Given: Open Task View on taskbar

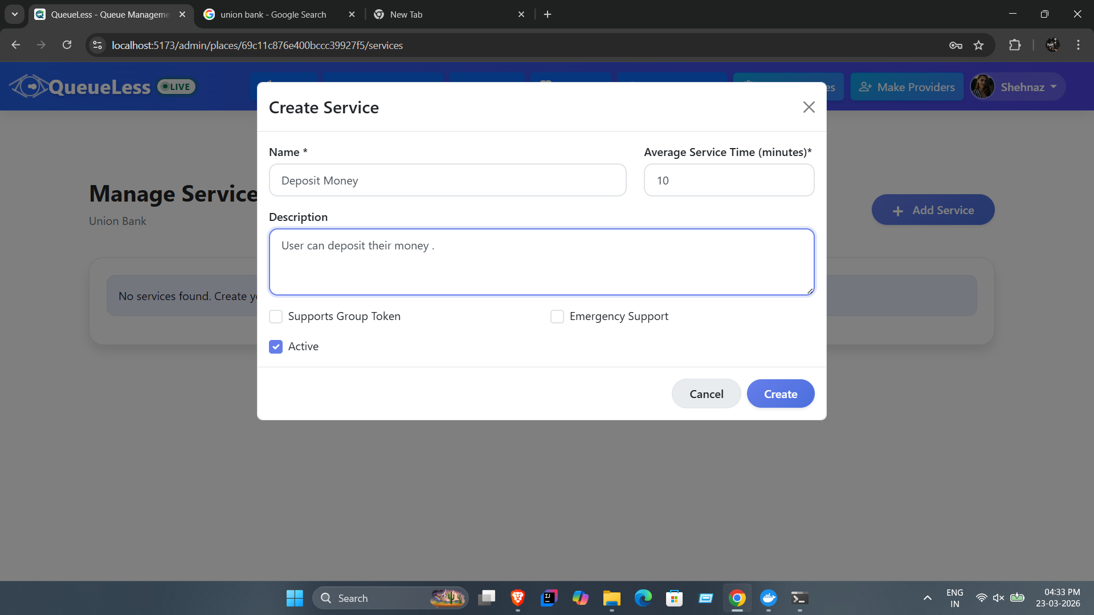Looking at the screenshot, I should point(487,598).
